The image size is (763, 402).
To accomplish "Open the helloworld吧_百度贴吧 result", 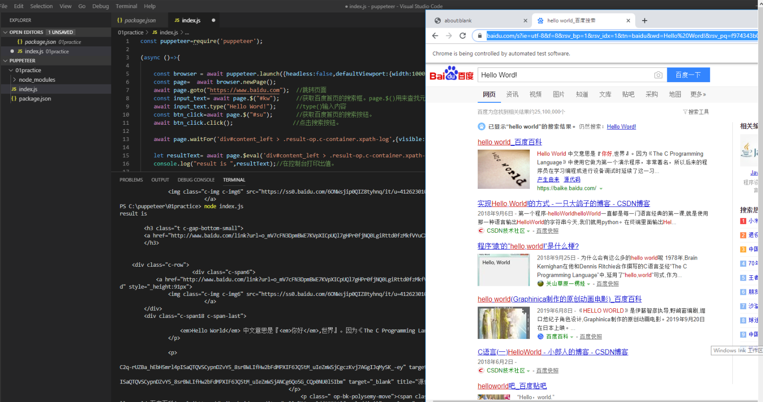I will coord(512,386).
